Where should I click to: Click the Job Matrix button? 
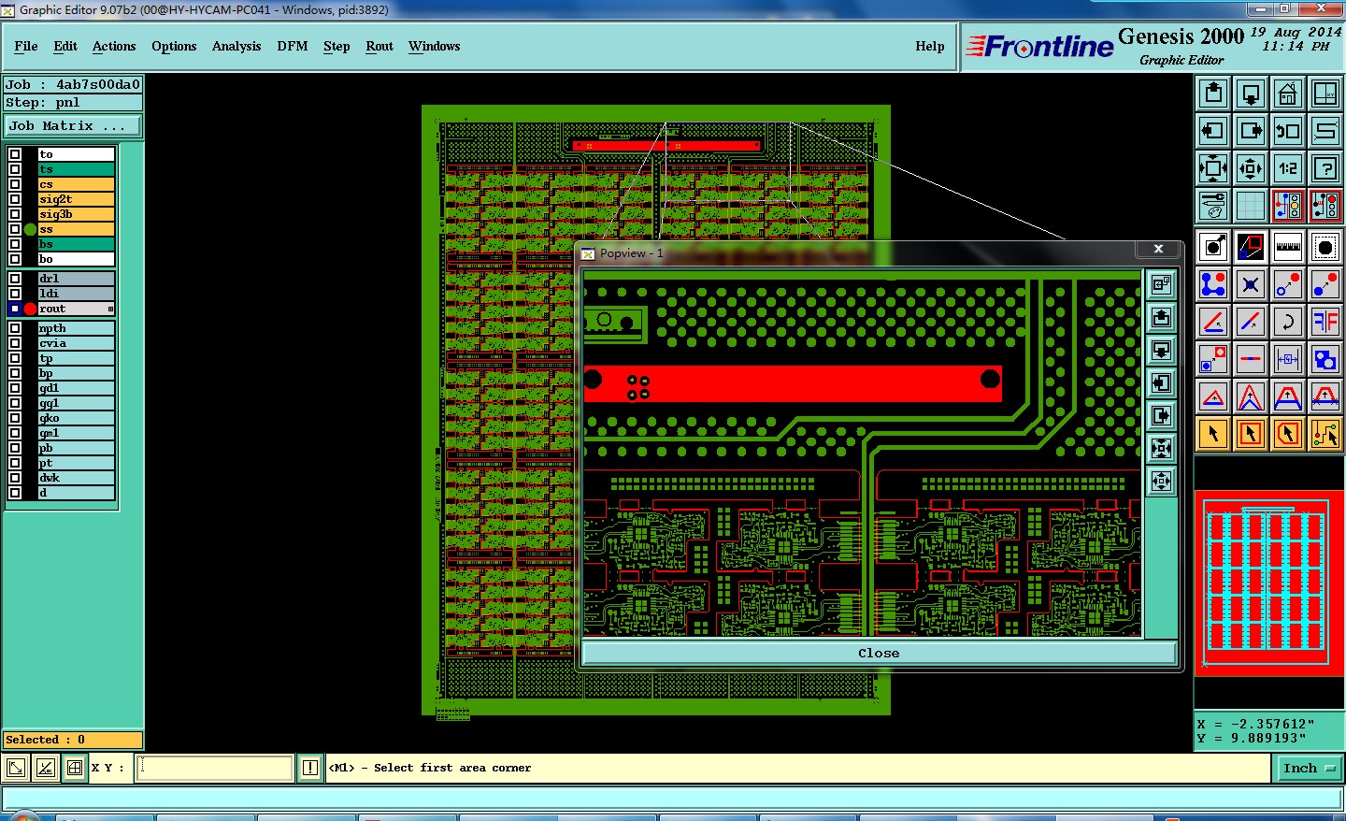pyautogui.click(x=73, y=125)
